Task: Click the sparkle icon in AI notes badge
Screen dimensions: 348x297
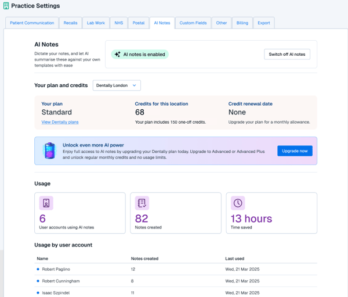Action: [x=117, y=55]
